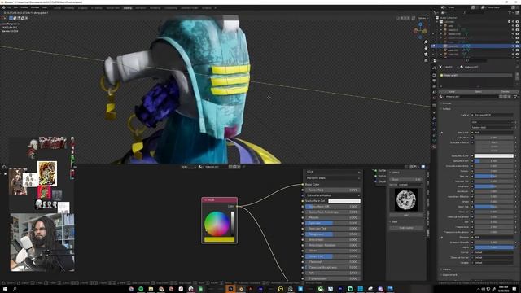
Task: Click the pan view hand icon
Action: [426, 48]
